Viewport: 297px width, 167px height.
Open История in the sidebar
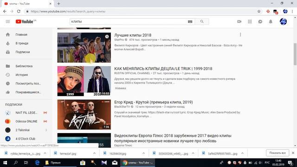26,75
